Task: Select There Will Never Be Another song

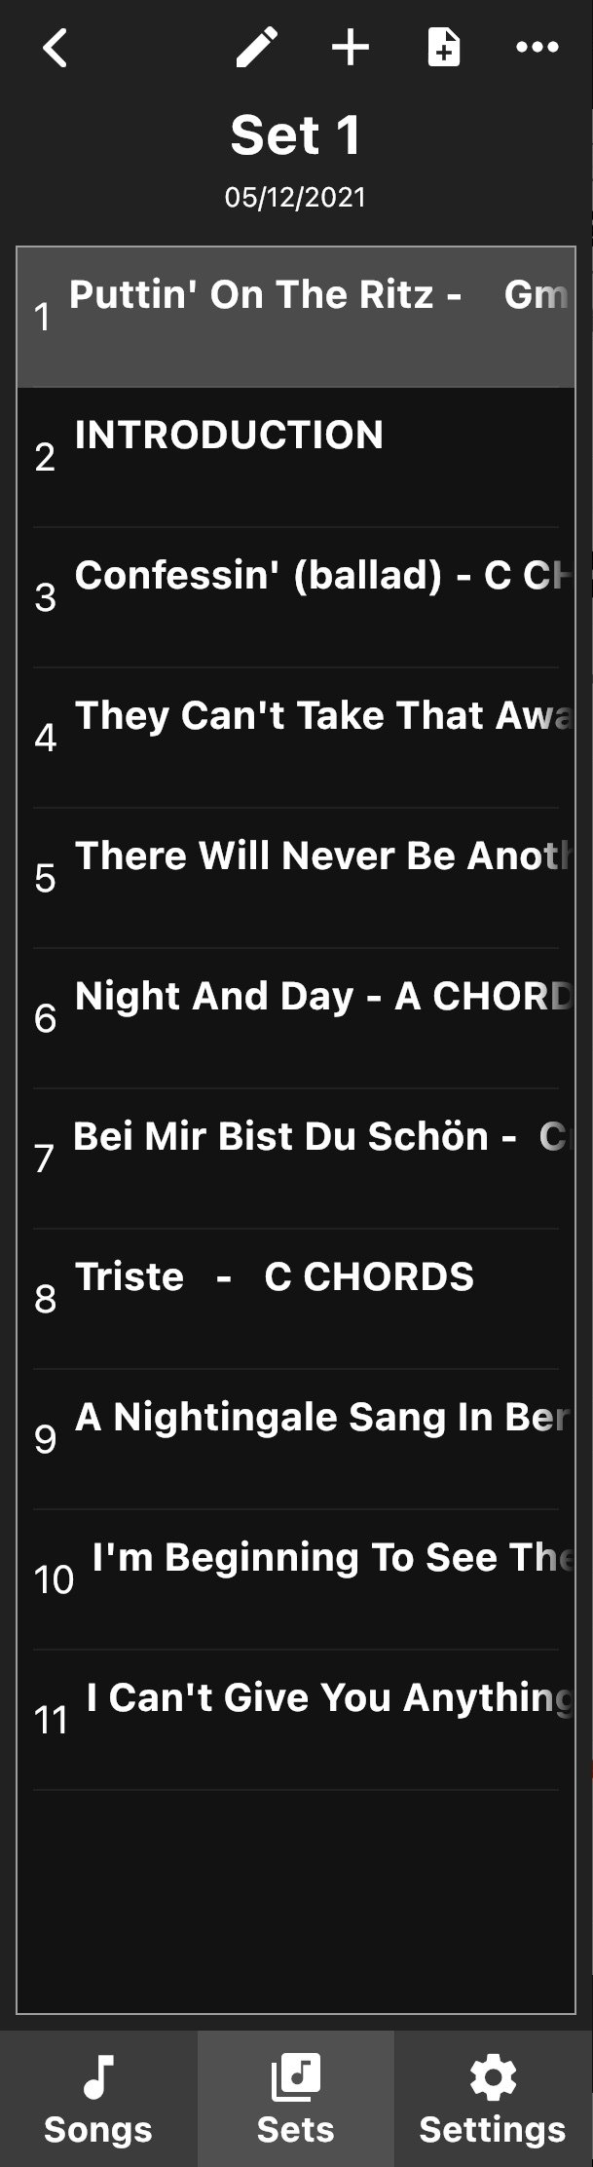Action: [296, 879]
